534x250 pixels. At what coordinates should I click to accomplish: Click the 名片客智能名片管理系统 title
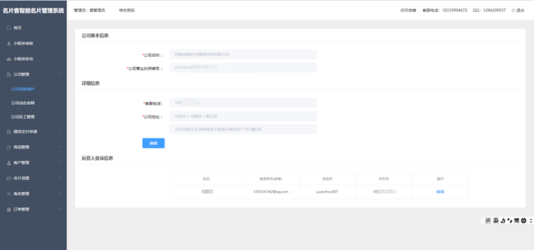[x=33, y=11]
